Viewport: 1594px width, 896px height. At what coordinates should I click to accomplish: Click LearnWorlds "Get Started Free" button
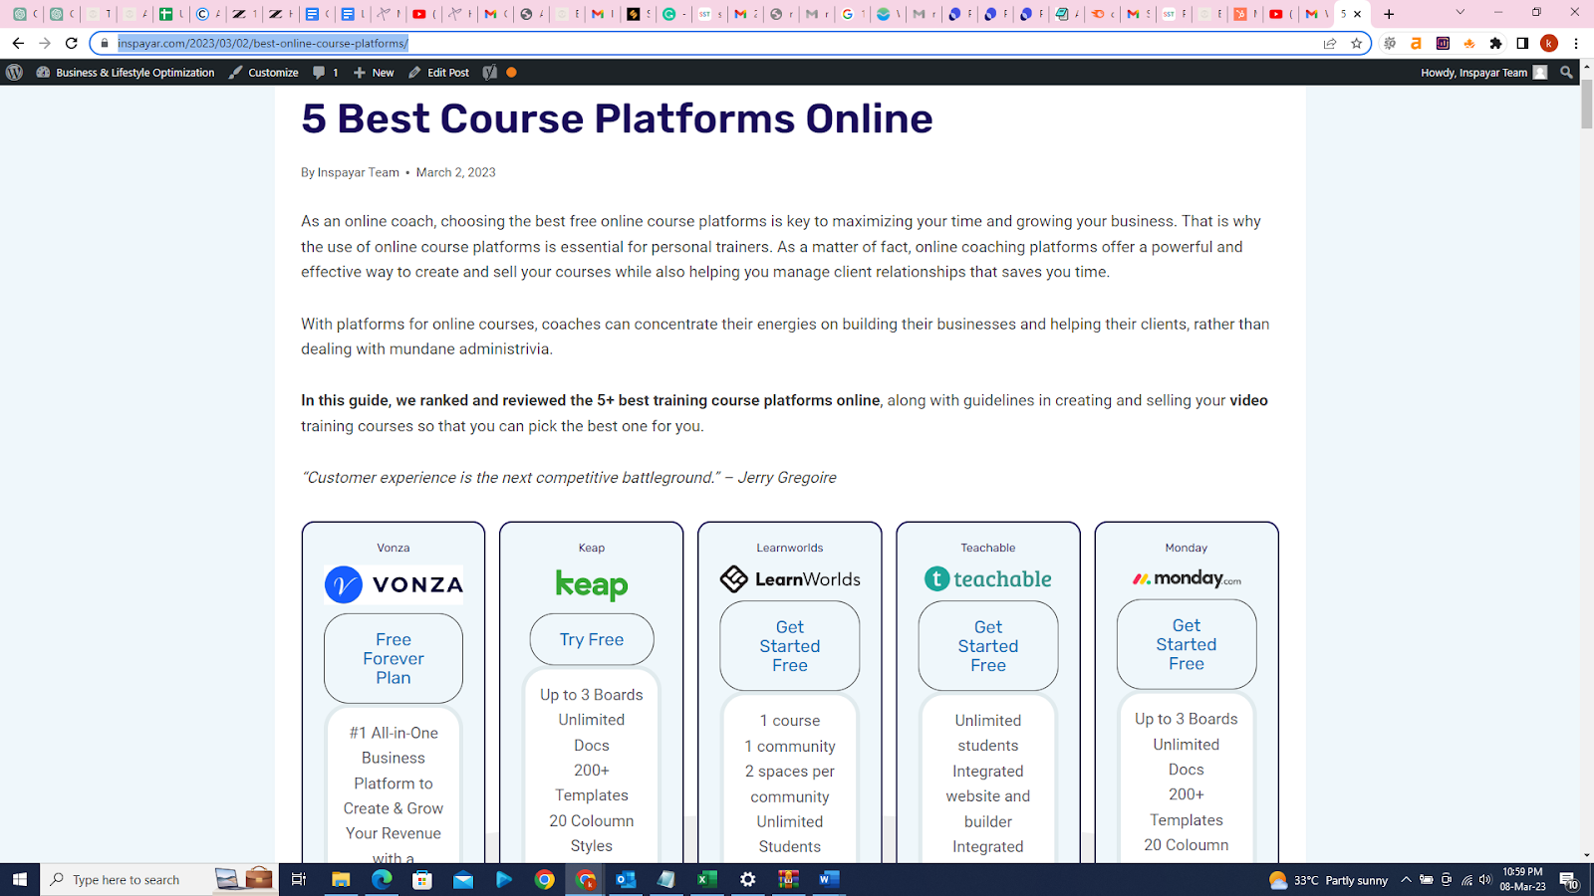790,646
